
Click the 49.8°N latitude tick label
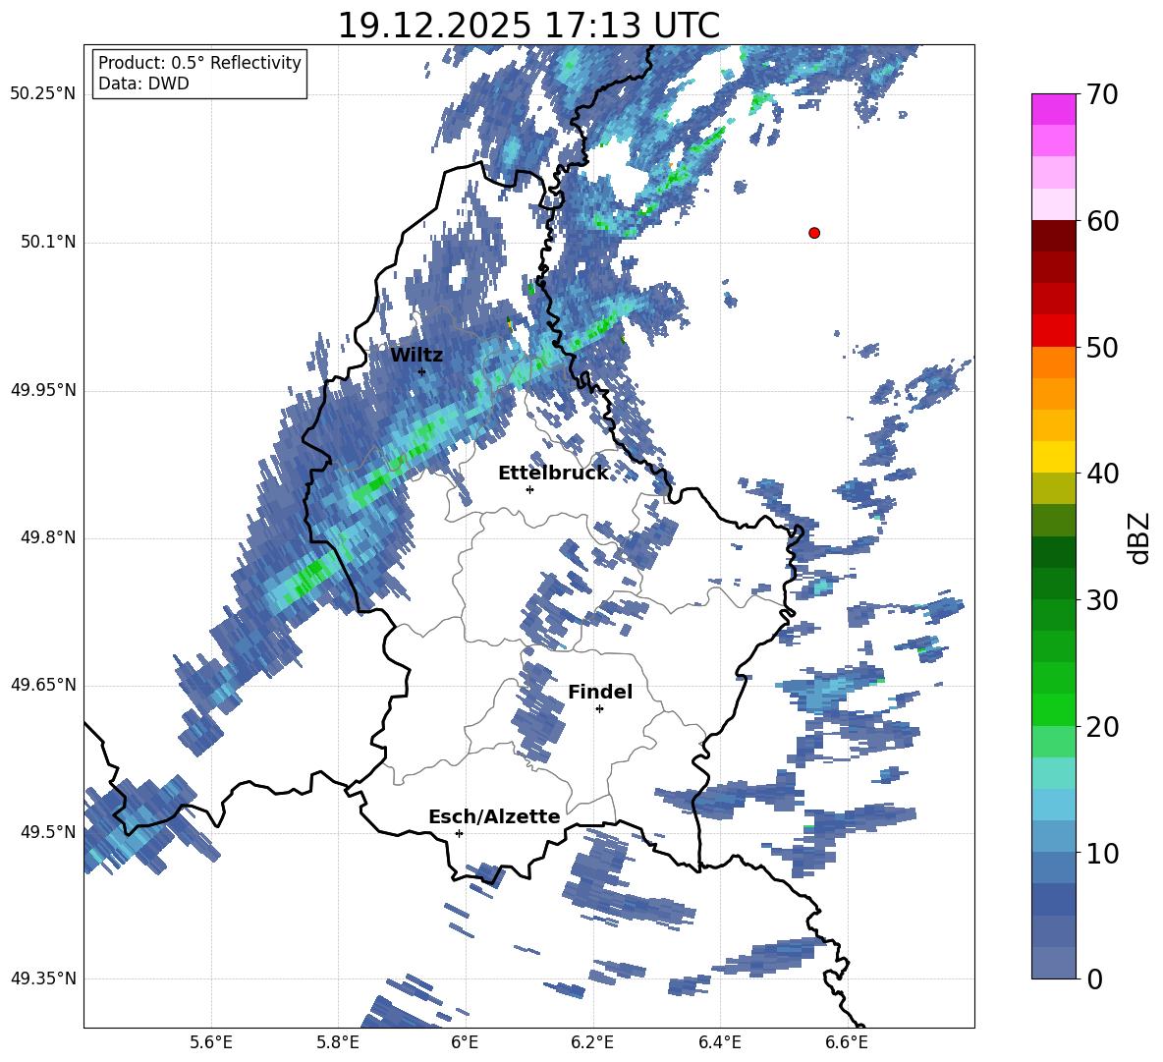(x=49, y=537)
